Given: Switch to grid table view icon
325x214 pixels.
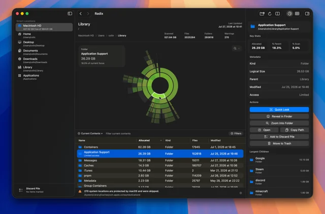Looking at the screenshot, I should 297,14.
